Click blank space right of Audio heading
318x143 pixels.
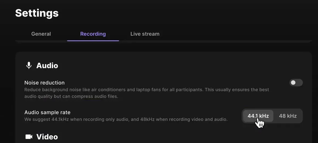click(x=165, y=66)
